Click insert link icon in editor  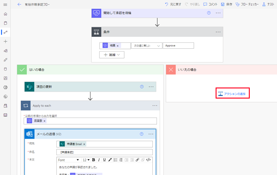click(137, 160)
